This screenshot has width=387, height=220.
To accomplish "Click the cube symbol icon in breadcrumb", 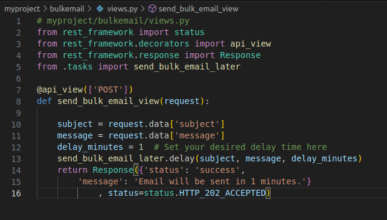I will point(152,9).
